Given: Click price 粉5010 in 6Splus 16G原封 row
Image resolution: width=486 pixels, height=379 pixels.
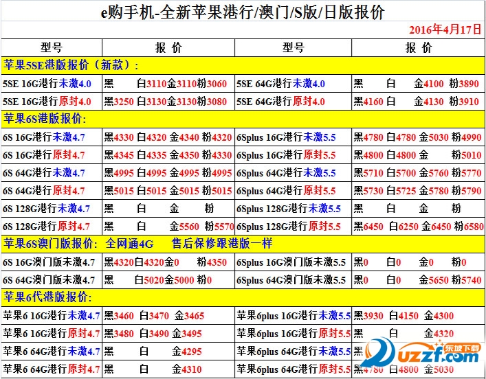Looking at the screenshot, I should click(x=467, y=155).
